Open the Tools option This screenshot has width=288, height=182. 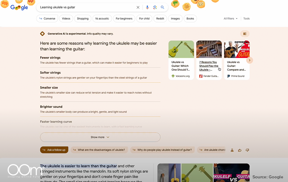coord(246,19)
